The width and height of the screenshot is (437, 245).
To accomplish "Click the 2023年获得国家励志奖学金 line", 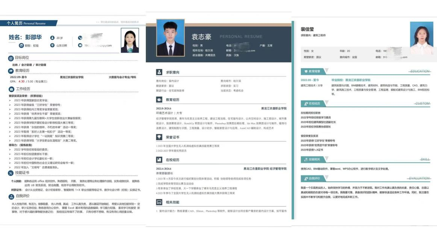I will 31,100.
